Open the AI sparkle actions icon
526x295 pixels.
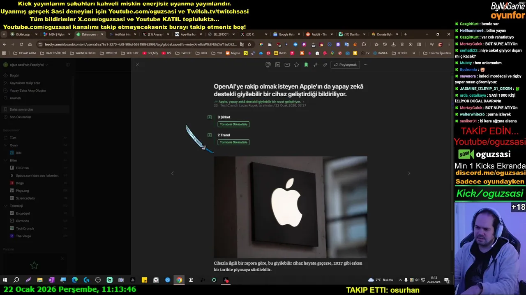(x=316, y=65)
